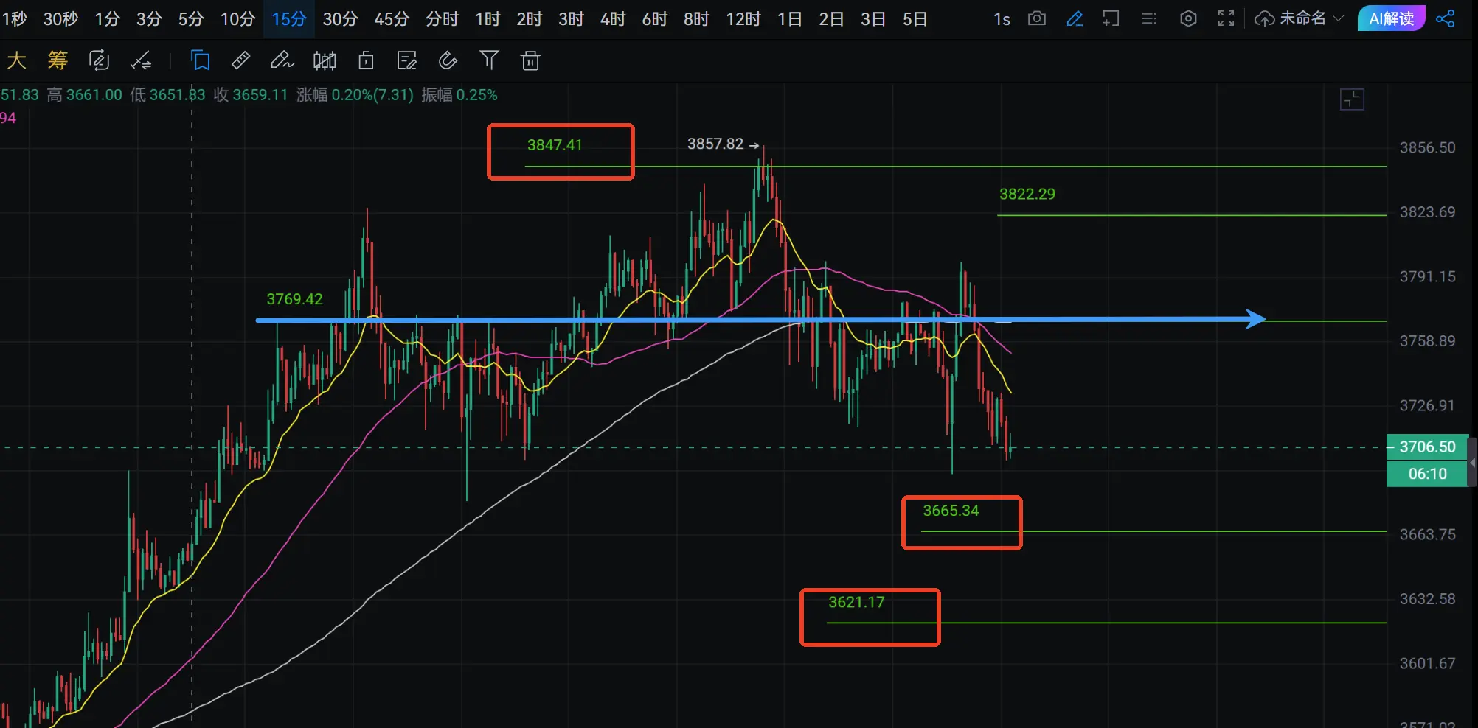The image size is (1478, 728).
Task: Select the ruler measurement tool
Action: (x=241, y=60)
